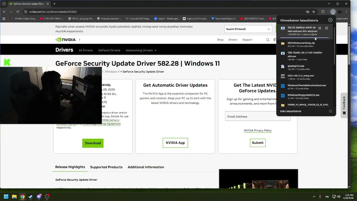Screen dimensions: 357x201
Task: Focus the Email Address input field
Action: pyautogui.click(x=258, y=116)
